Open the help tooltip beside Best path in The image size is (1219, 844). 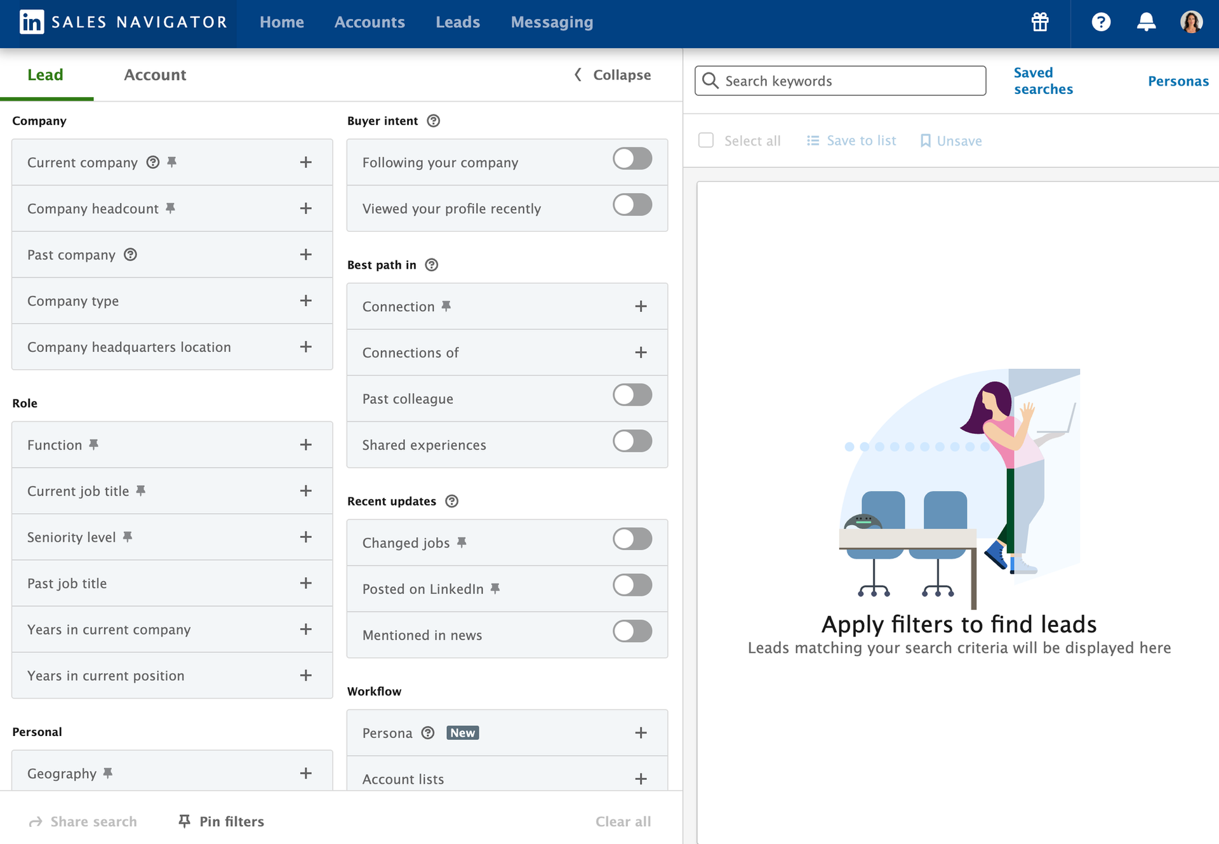pyautogui.click(x=431, y=265)
